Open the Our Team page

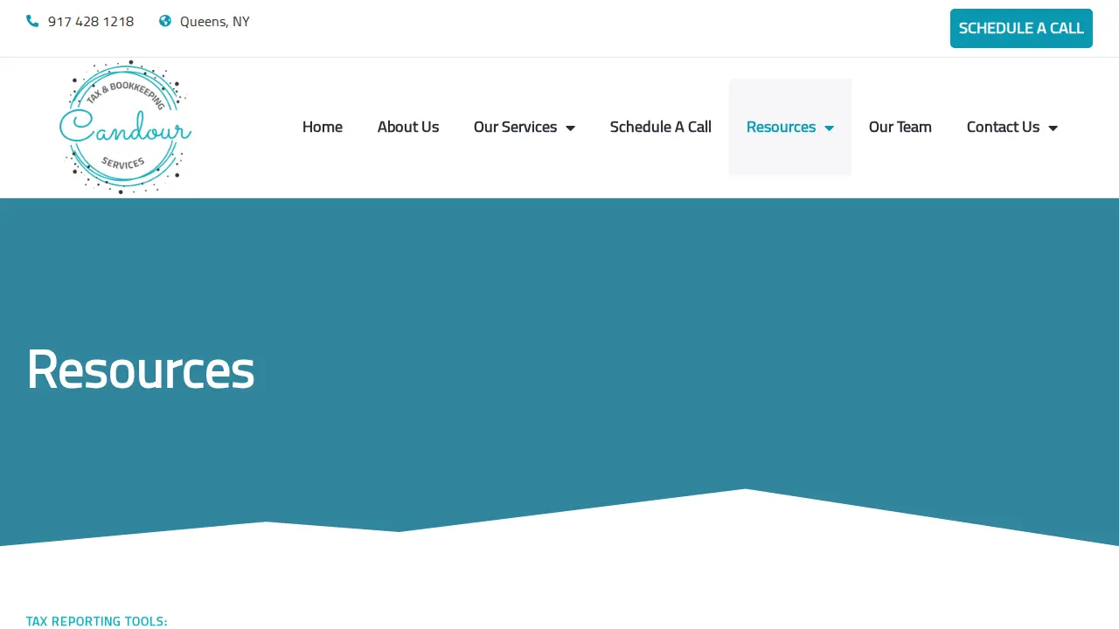900,127
